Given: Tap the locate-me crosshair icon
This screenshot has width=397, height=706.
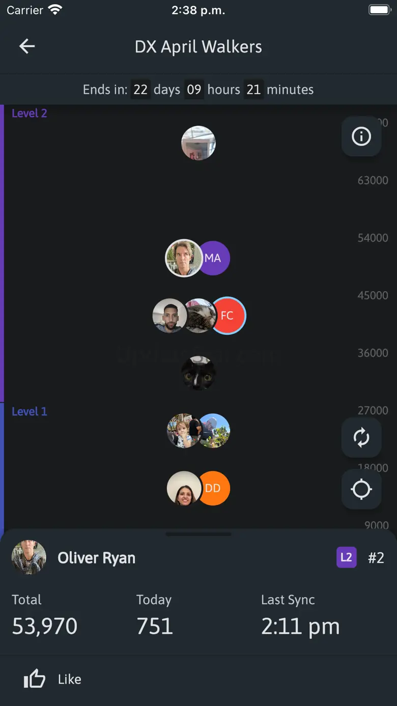Looking at the screenshot, I should (x=361, y=490).
